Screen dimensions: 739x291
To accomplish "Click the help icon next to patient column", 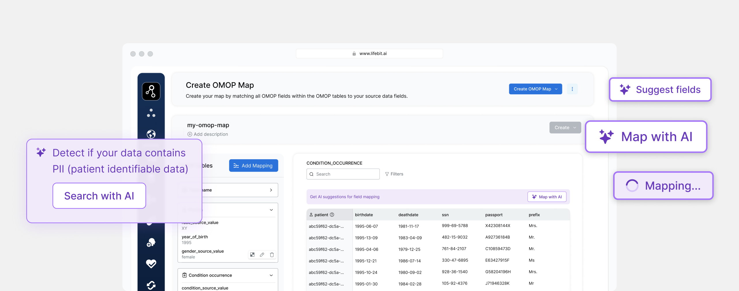I will [x=332, y=215].
